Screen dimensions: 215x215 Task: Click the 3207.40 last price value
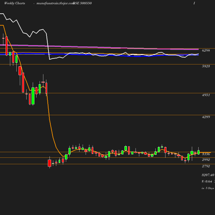[x=208, y=175]
